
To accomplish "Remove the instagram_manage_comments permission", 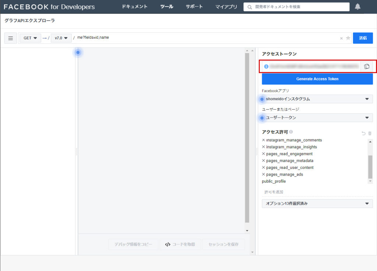I will tap(263, 140).
